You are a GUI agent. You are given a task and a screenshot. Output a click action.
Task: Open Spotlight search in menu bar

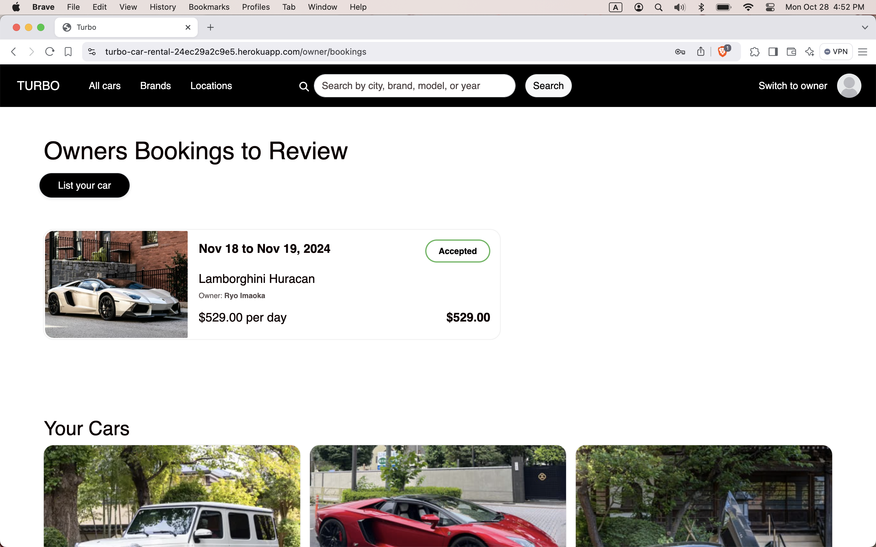click(659, 7)
